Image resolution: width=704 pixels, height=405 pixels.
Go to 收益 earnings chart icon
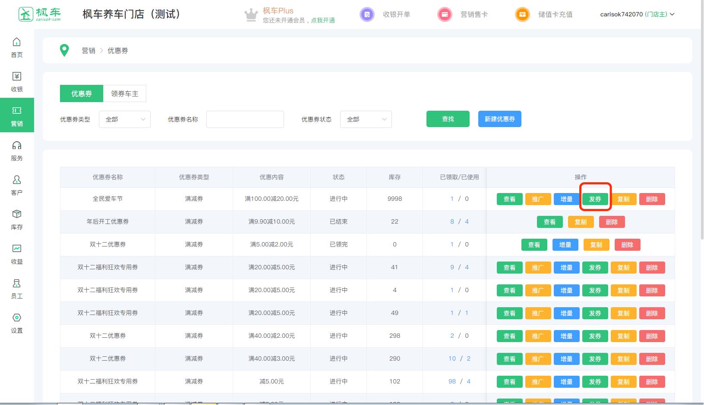17,249
